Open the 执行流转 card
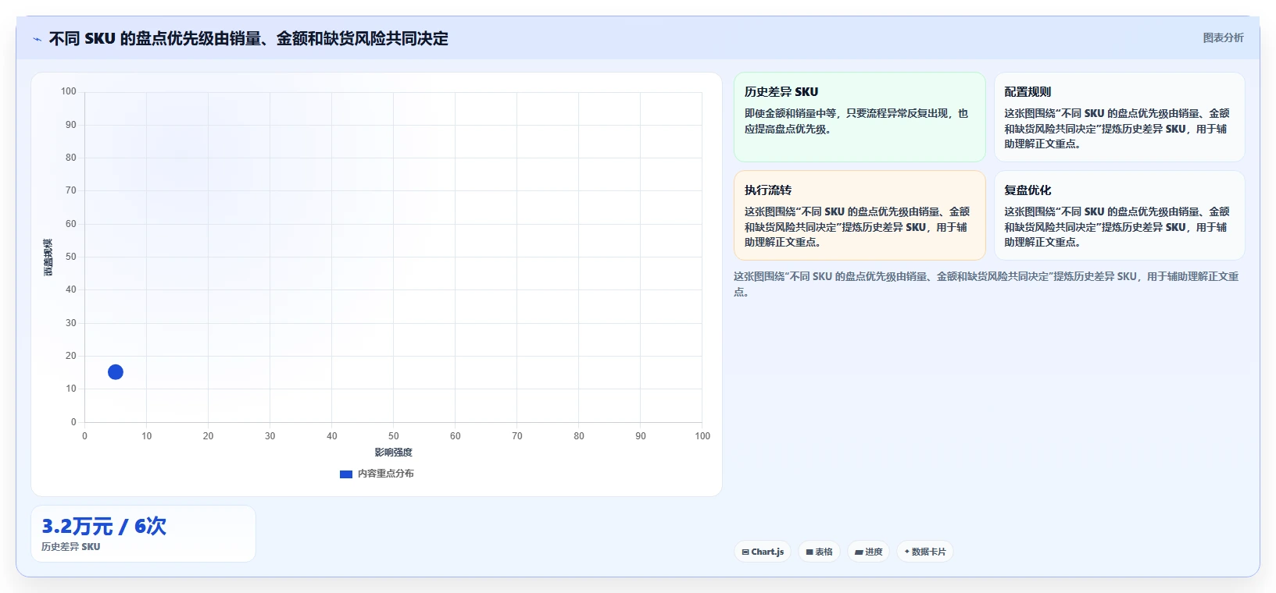Viewport: 1276px width, 593px height. (860, 215)
